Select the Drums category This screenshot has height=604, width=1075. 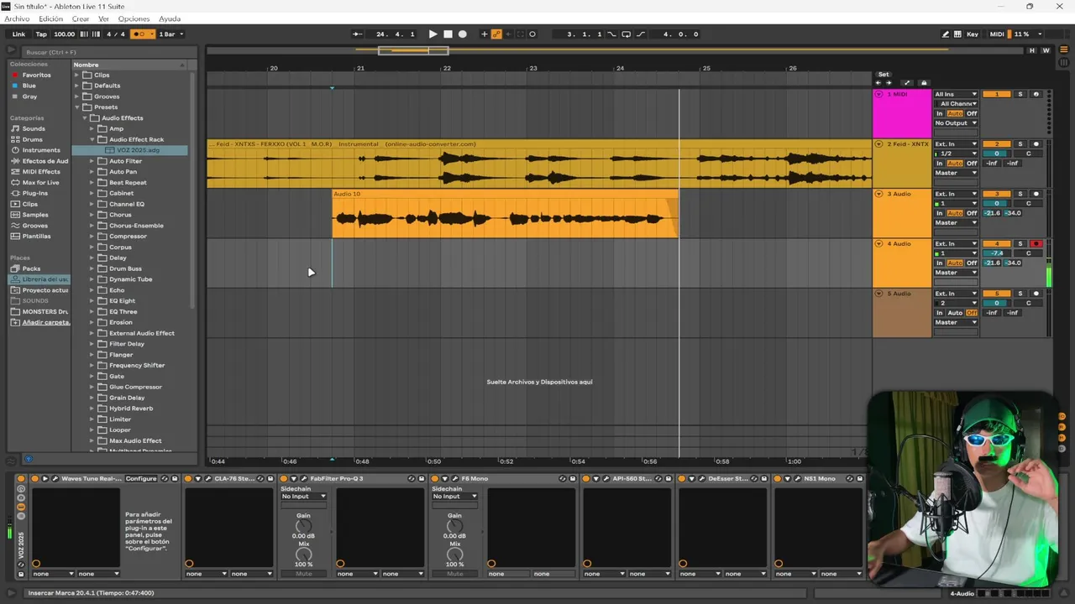point(32,139)
